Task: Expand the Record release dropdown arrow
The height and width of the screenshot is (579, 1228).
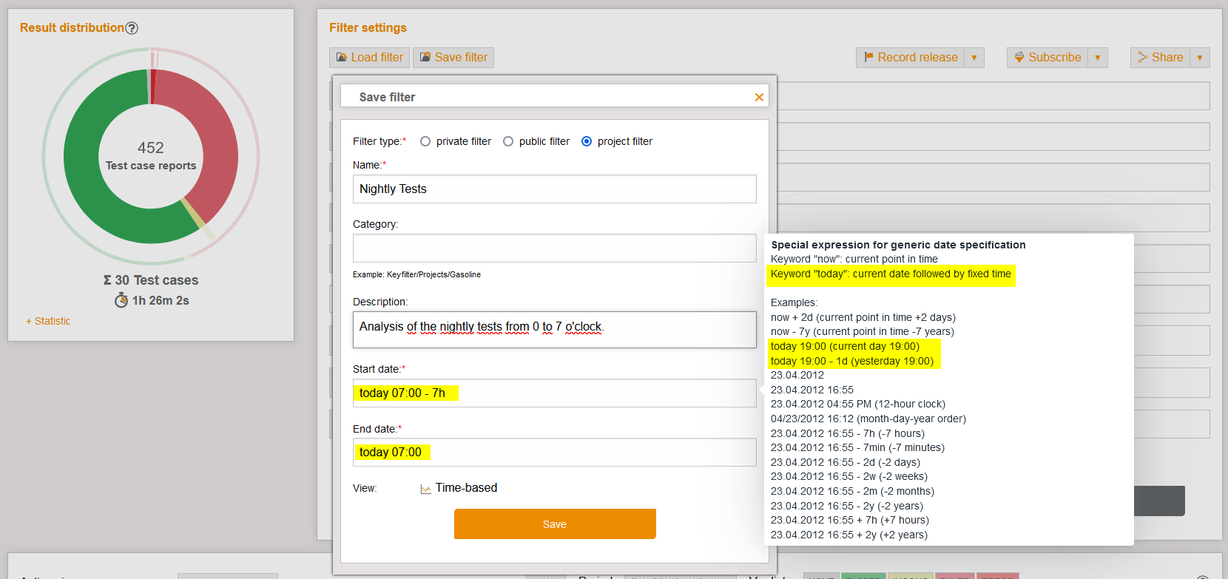Action: pyautogui.click(x=974, y=58)
